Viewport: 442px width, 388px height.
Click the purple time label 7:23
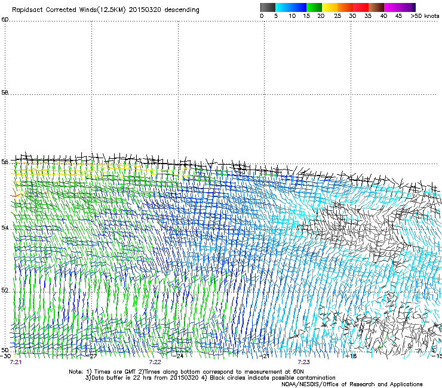[x=303, y=362]
